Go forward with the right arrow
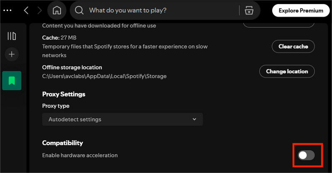The image size is (332, 173). pyautogui.click(x=39, y=10)
